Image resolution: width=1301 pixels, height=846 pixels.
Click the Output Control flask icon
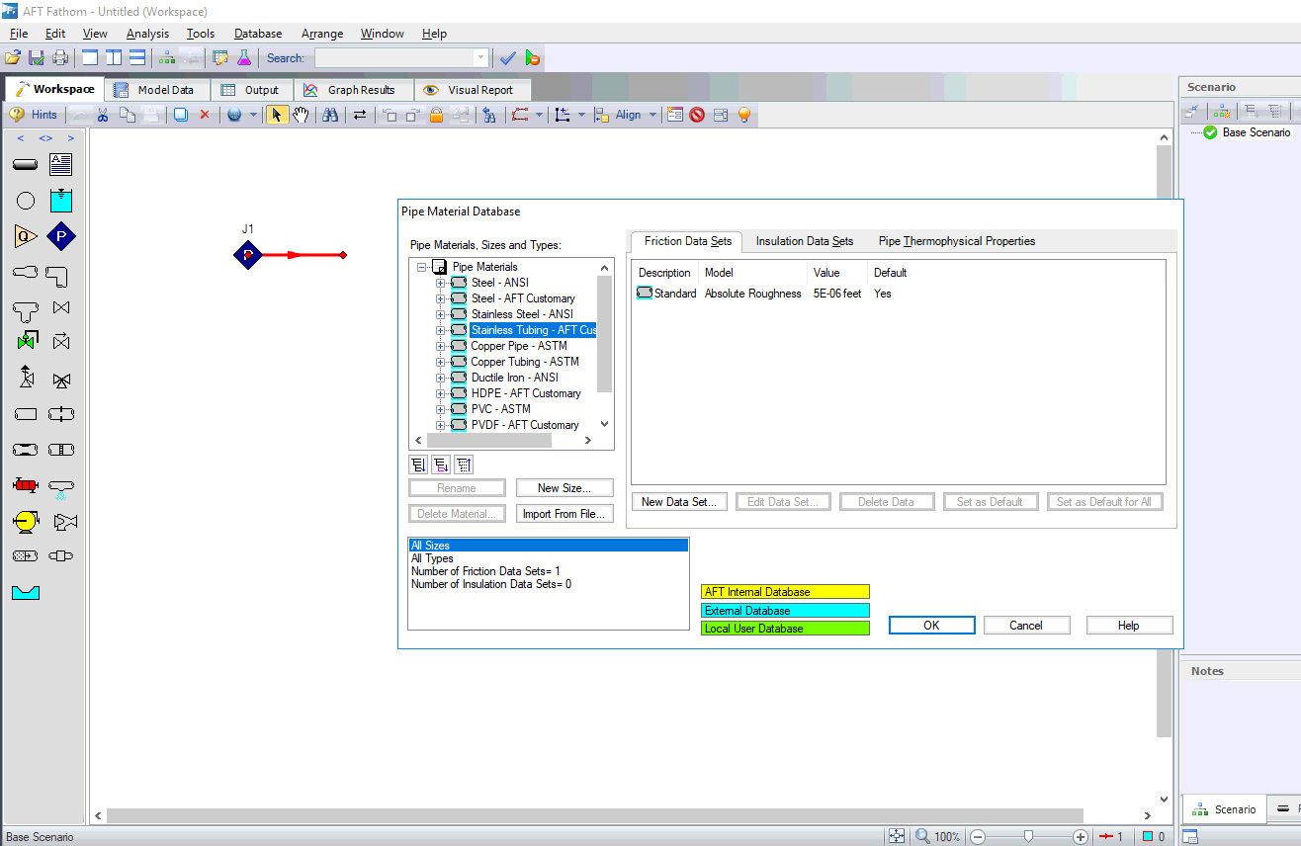(244, 58)
